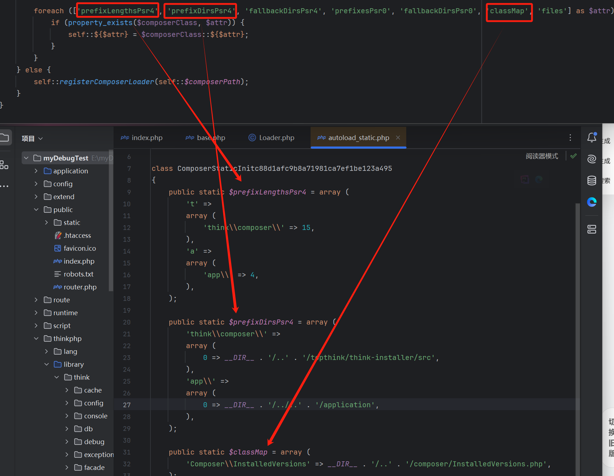Open the Endpoints server icon in right sidebar
Image resolution: width=614 pixels, height=476 pixels.
click(592, 229)
